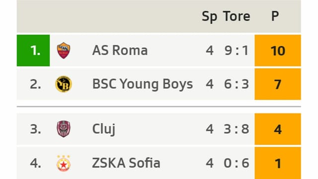Click the green rank 1 badge

click(x=33, y=50)
